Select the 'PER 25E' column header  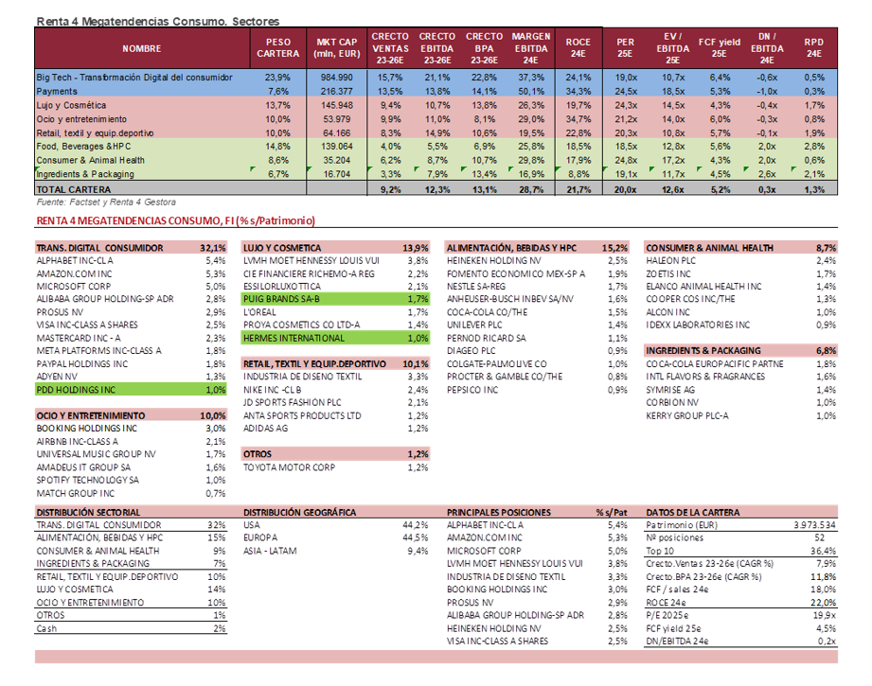625,48
